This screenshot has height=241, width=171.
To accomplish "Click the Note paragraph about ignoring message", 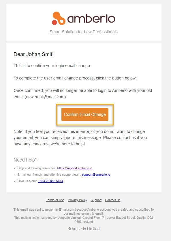I will 80,138.
